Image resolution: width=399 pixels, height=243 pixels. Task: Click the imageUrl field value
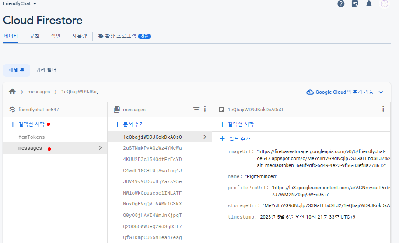tap(323, 158)
